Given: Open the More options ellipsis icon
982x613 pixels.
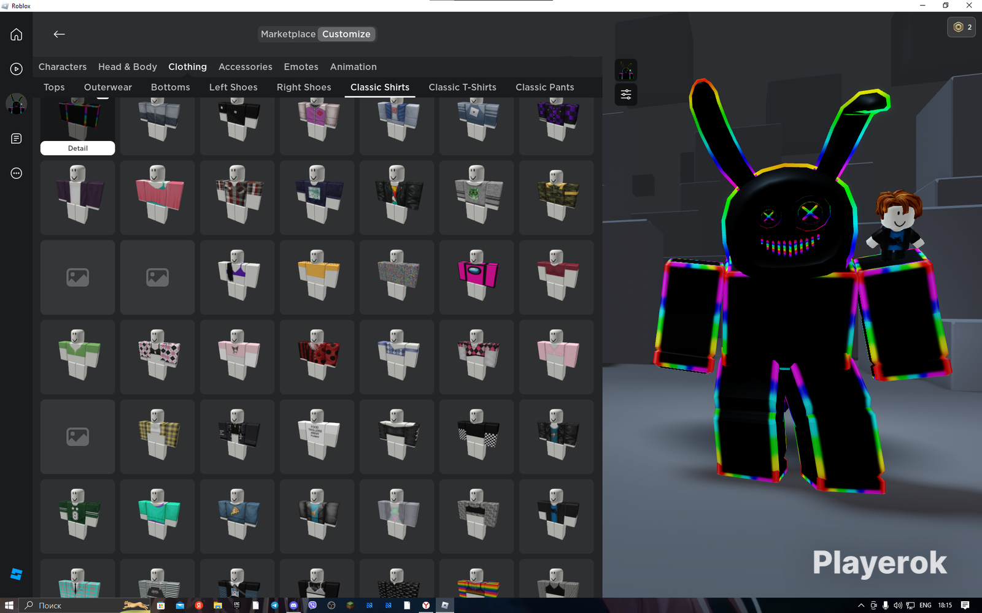Looking at the screenshot, I should pos(17,173).
